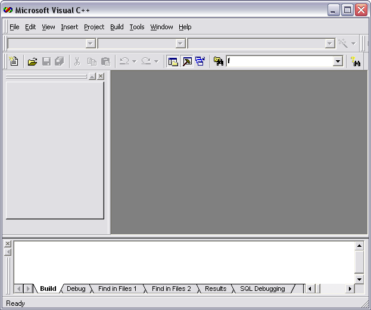Viewport: 371px width, 310px height.
Task: Click the Ready status bar text
Action: [x=15, y=303]
